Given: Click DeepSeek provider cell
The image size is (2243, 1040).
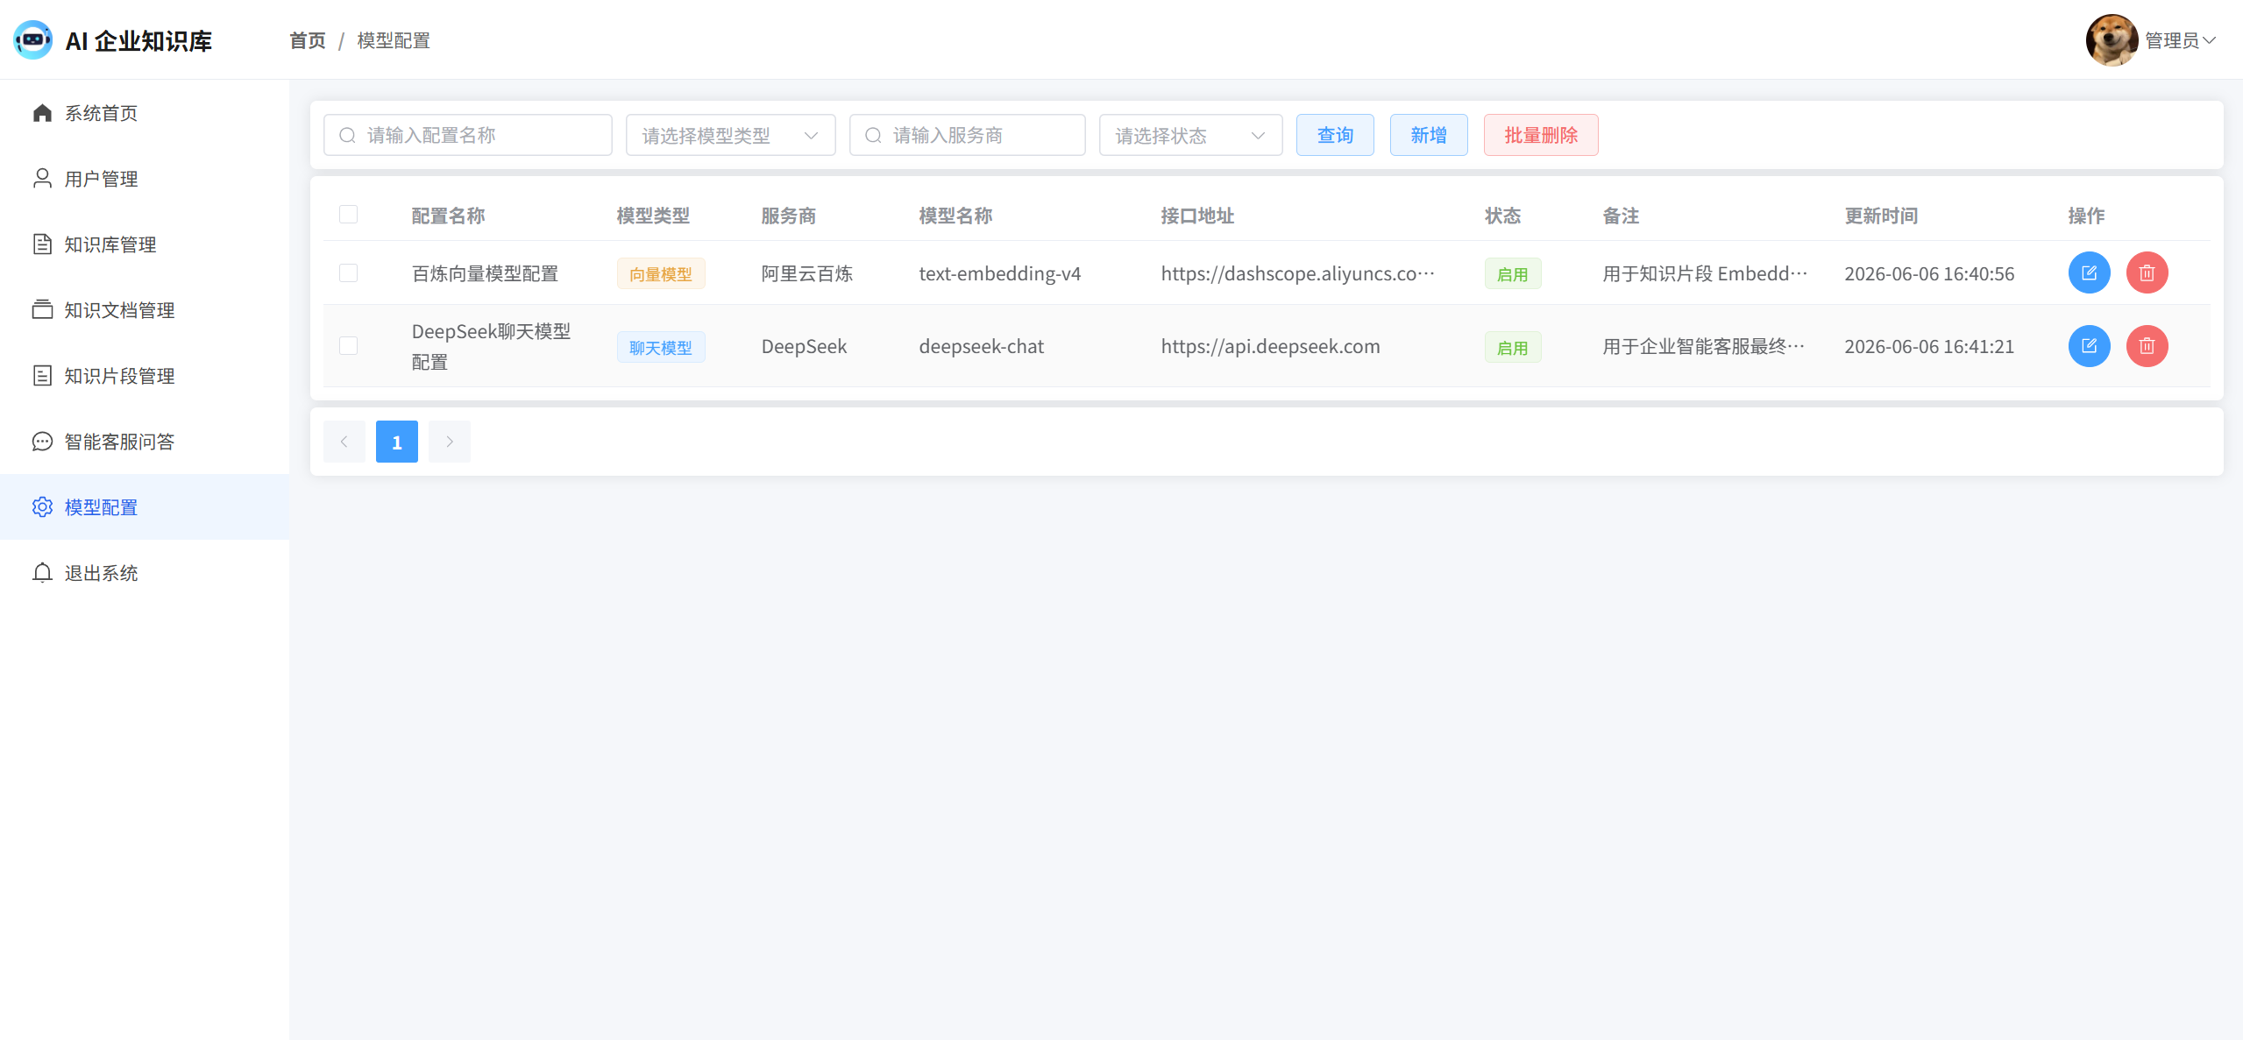Looking at the screenshot, I should (804, 346).
